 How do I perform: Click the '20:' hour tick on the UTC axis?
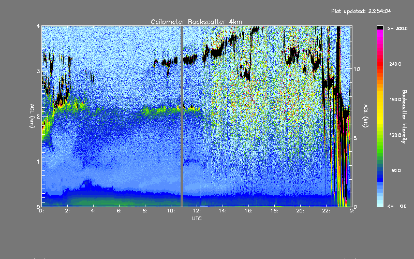click(x=301, y=211)
